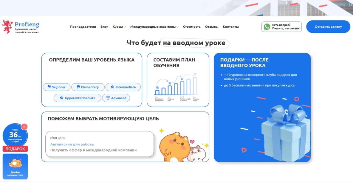This screenshot has height=182, width=353.
Task: Choose the Advanced level chip
Action: point(116,98)
